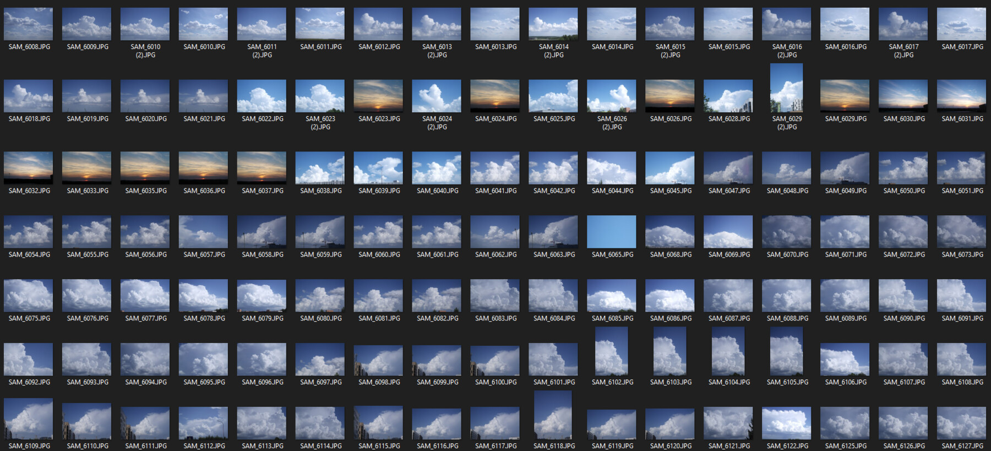
Task: Click the SAM_6079.JPG thumbnail
Action: point(262,296)
